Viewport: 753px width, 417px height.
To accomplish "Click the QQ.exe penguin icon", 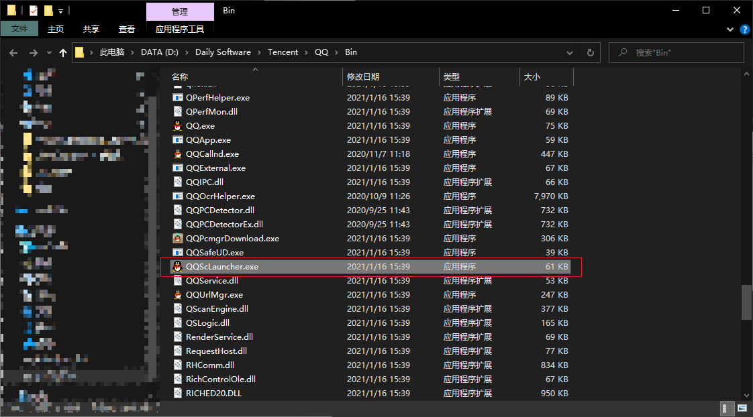I will 178,126.
